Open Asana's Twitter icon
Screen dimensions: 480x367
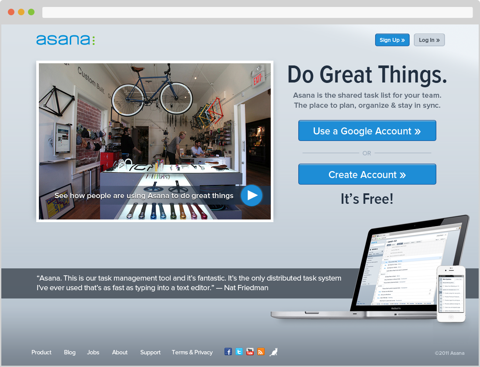239,352
